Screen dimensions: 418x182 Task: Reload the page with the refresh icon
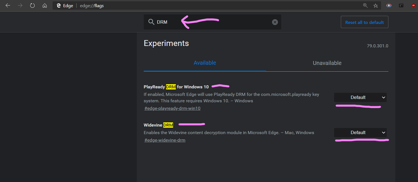pos(33,5)
